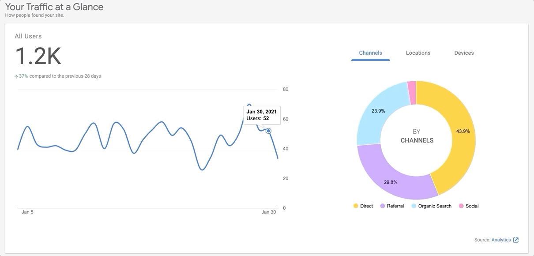This screenshot has height=256, width=534.
Task: Select the Jan 30 data point marker
Action: 268,131
